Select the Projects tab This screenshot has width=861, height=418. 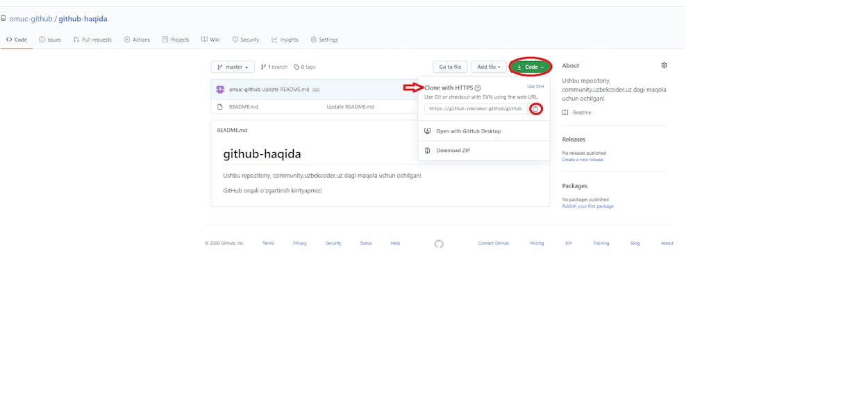[x=175, y=40]
